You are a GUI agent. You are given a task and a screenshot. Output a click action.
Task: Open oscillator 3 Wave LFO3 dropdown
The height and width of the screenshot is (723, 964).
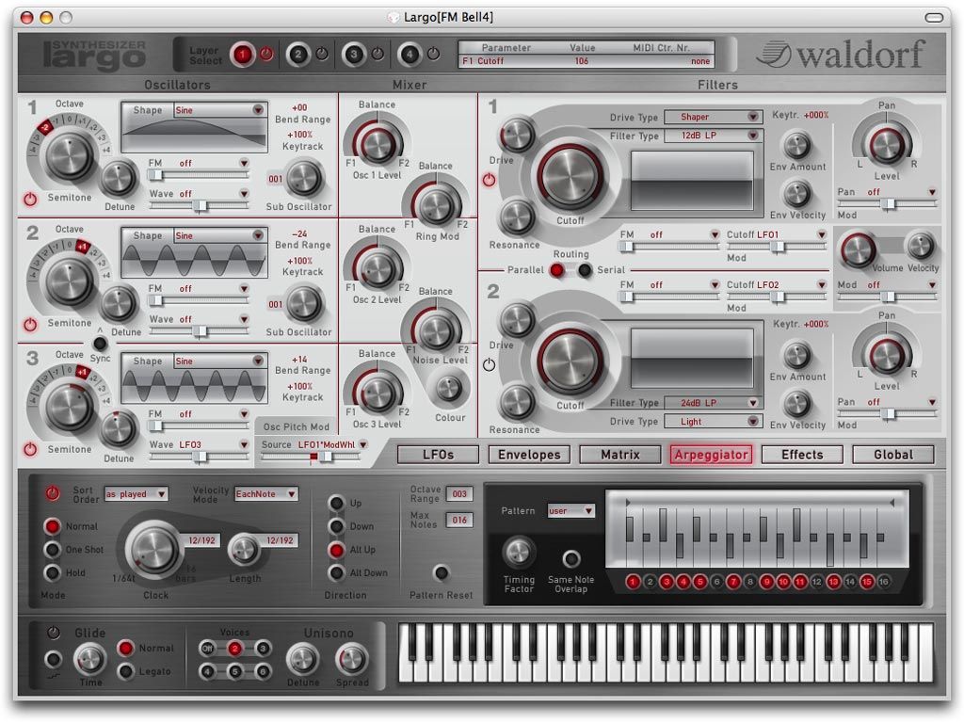tap(214, 444)
